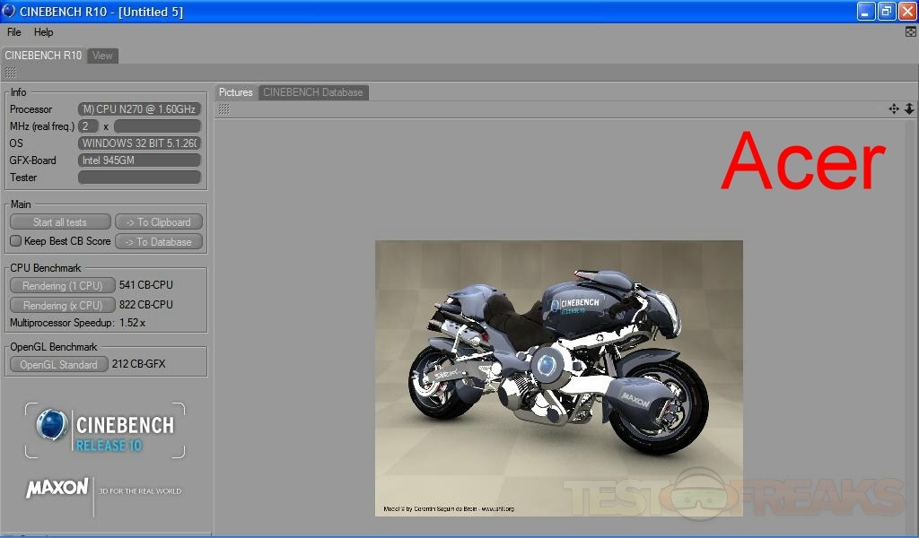
Task: Enable the Keep Best CB Score checkbox
Action: click(x=15, y=241)
